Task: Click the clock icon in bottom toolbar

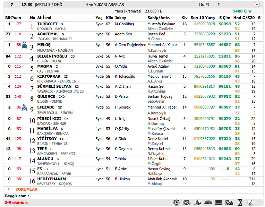Action: pos(176,202)
